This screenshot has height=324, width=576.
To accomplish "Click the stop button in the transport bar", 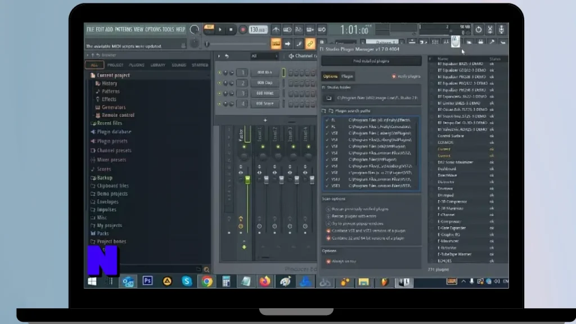I will (x=231, y=30).
